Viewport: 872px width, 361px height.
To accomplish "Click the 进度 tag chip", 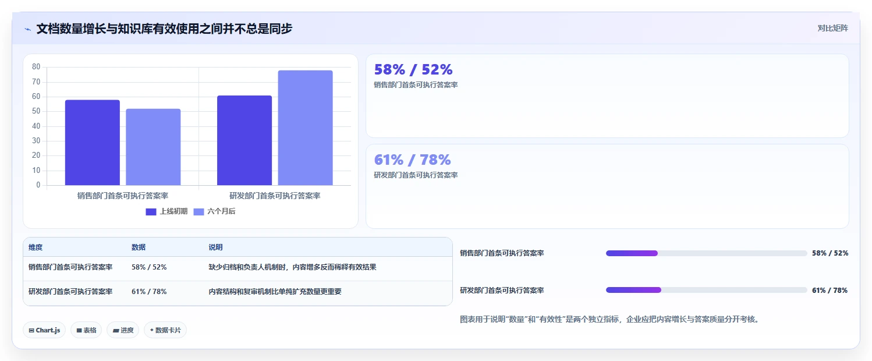I will pyautogui.click(x=123, y=330).
